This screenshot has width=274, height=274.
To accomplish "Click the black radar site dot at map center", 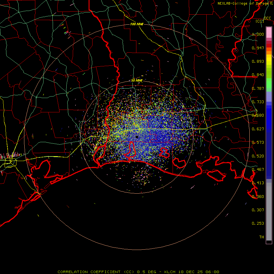I will point(137,137).
